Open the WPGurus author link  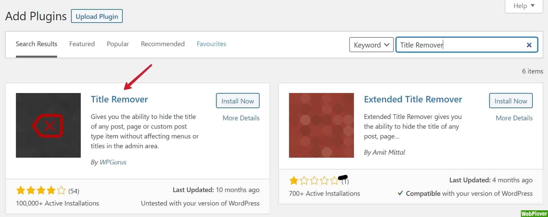(x=113, y=162)
